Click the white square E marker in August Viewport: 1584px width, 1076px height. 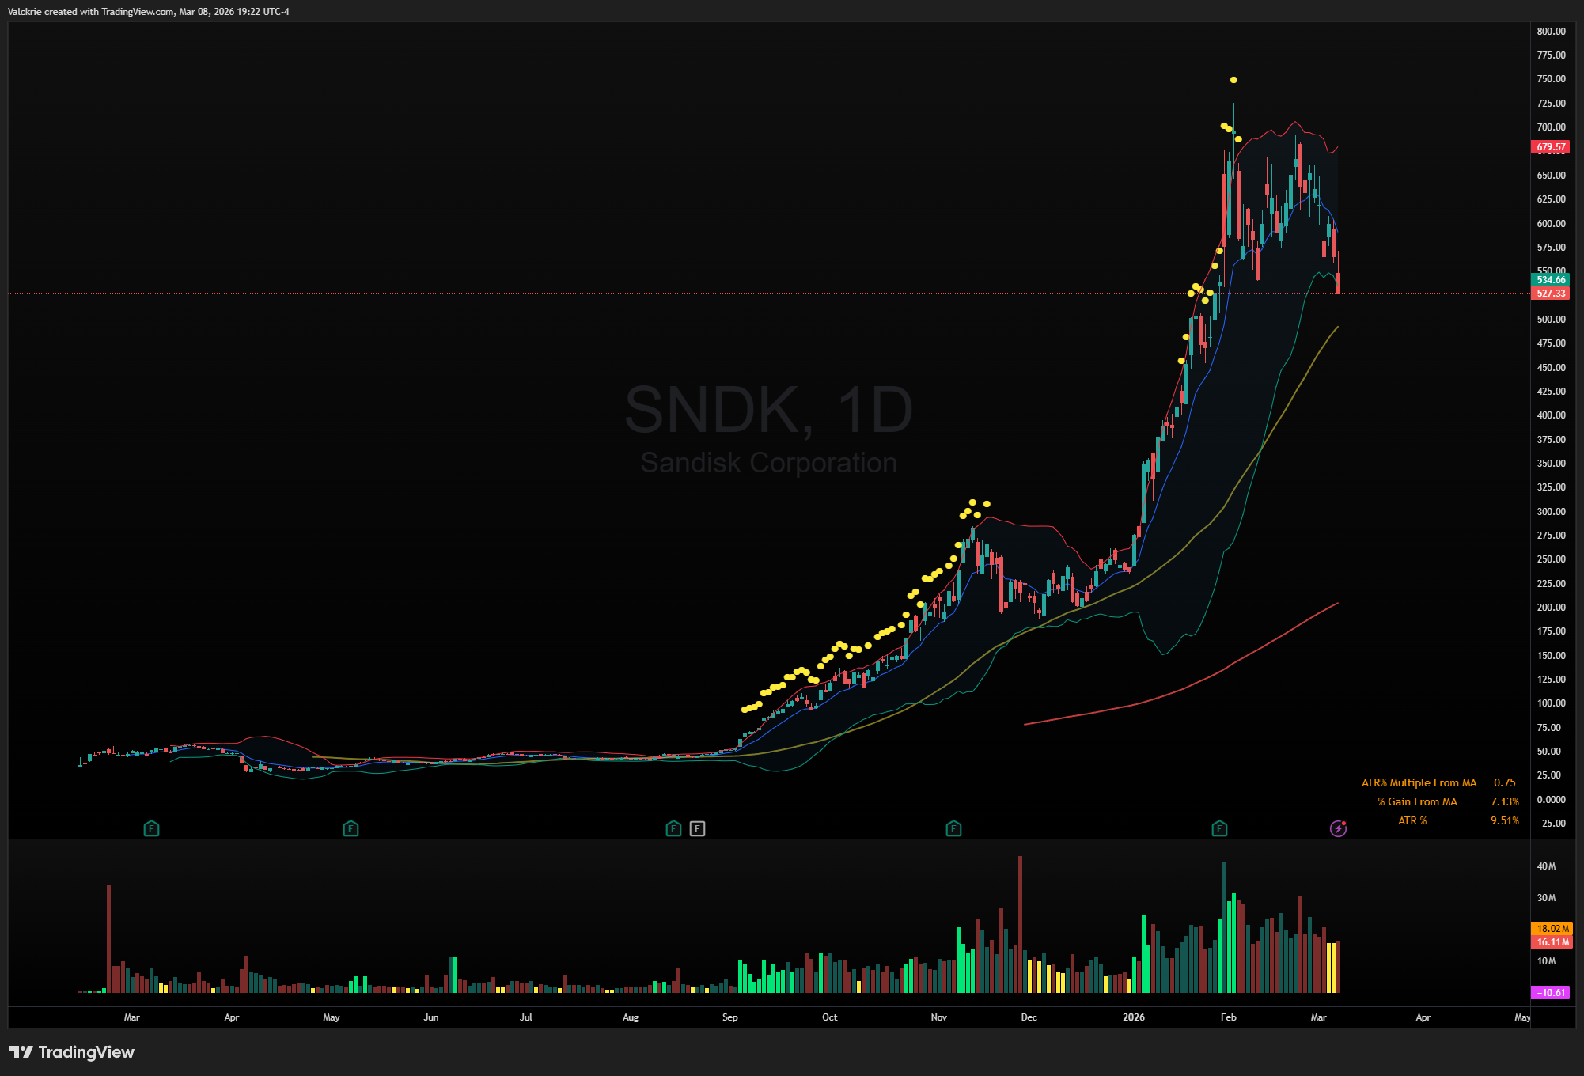click(697, 828)
